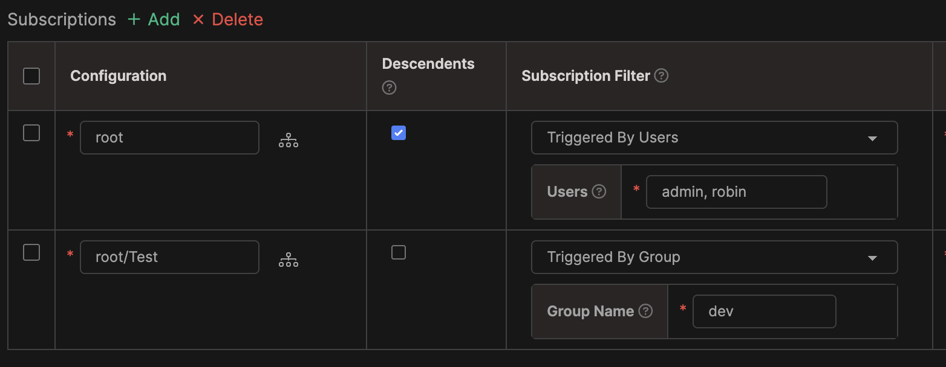
Task: Click the root configuration input field
Action: pyautogui.click(x=169, y=138)
